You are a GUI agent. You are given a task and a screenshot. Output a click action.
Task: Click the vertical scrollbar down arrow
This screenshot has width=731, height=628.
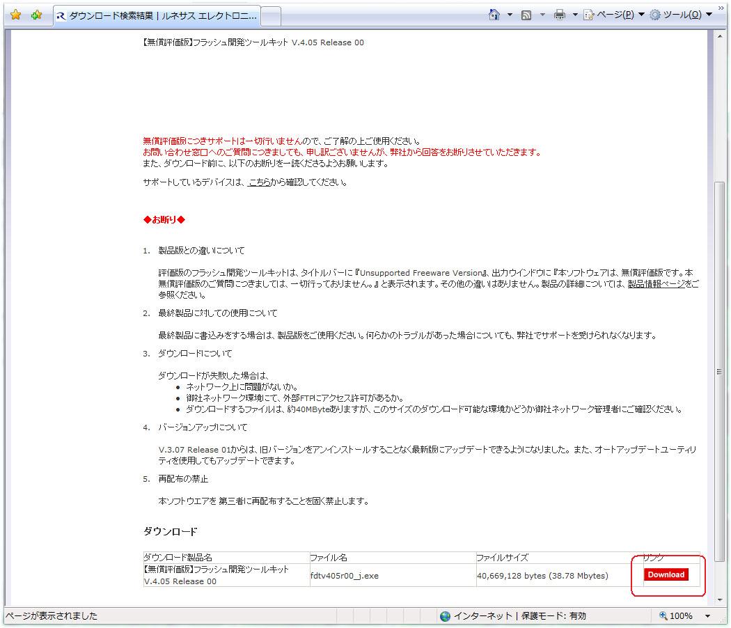(720, 599)
